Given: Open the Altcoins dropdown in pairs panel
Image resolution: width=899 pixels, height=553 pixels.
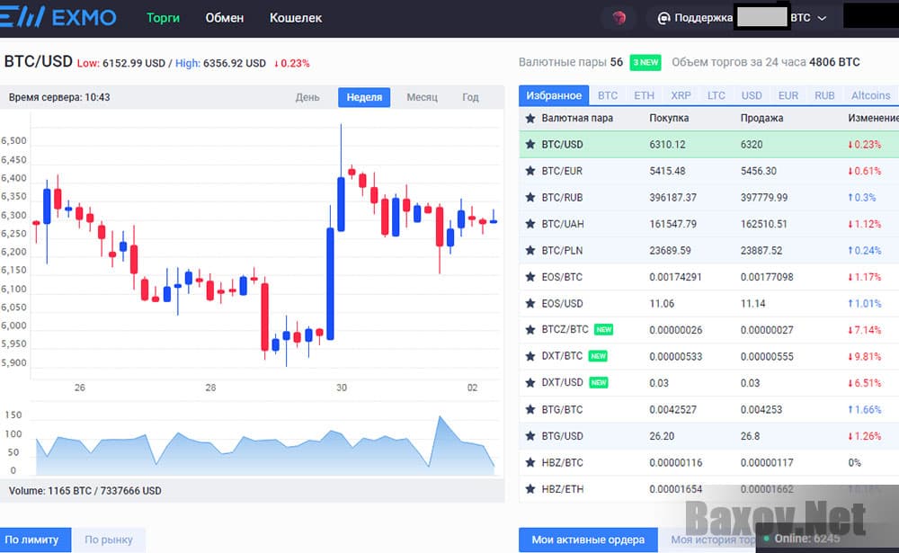Looking at the screenshot, I should click(870, 94).
